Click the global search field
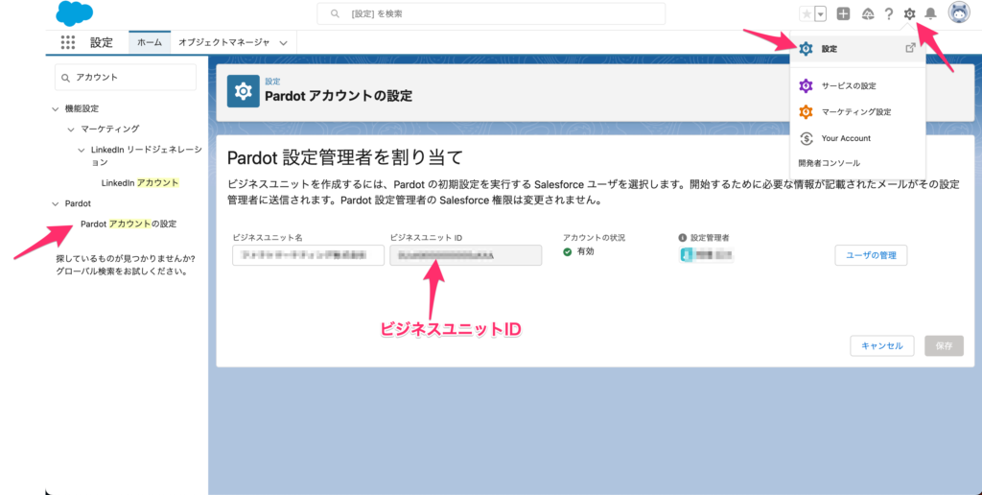 491,13
